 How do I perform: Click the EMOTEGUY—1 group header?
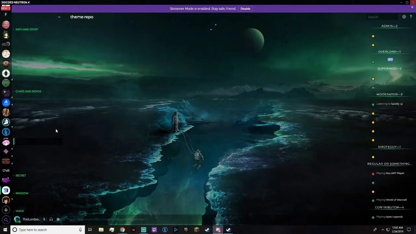[x=389, y=147]
